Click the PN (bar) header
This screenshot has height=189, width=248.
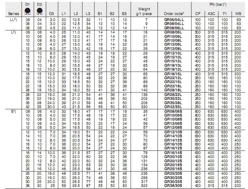[x=219, y=3]
